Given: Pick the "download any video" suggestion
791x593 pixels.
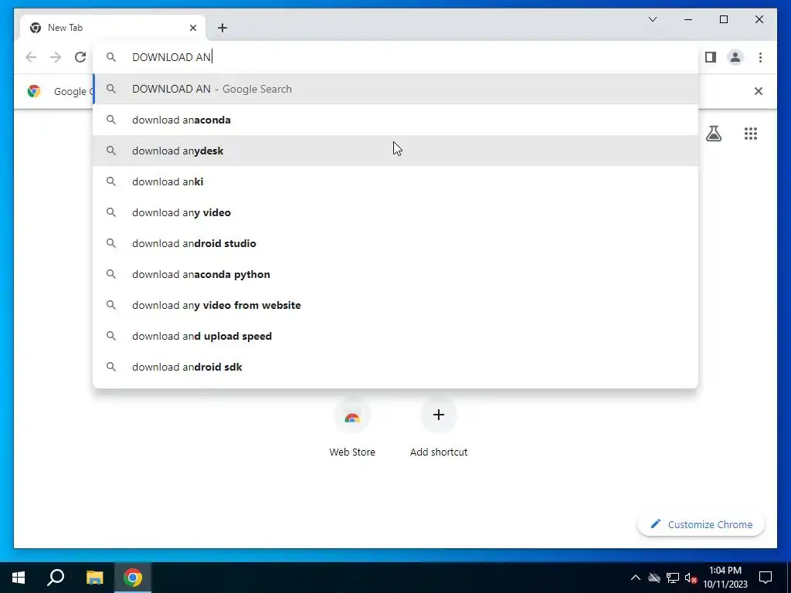Looking at the screenshot, I should pos(396,212).
